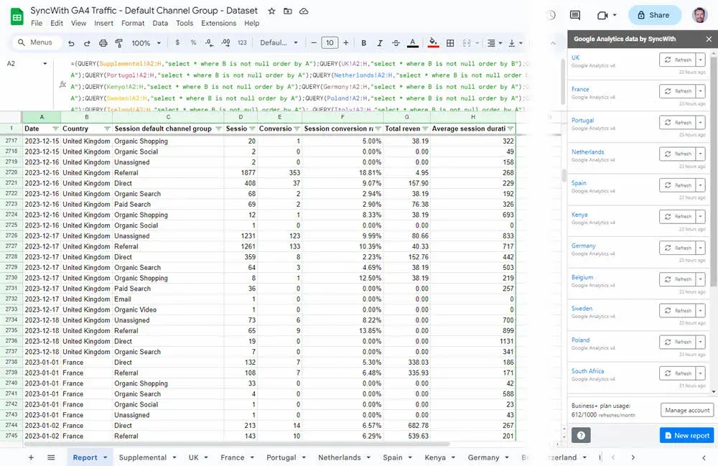
Task: Toggle filter on Session default channel group
Action: pyautogui.click(x=218, y=129)
